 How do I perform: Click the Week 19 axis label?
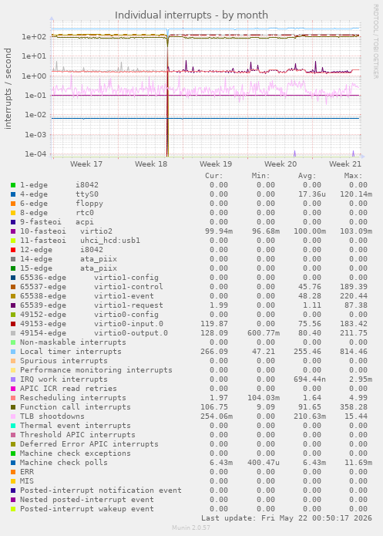coord(216,164)
